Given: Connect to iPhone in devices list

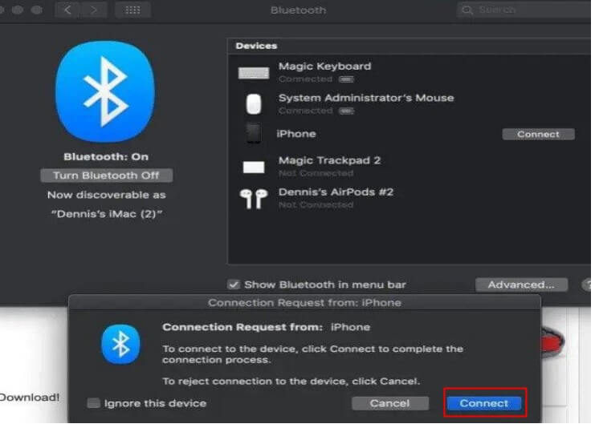Looking at the screenshot, I should pyautogui.click(x=538, y=134).
